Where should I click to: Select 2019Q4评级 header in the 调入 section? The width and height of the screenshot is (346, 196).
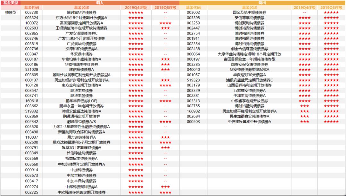(136, 8)
